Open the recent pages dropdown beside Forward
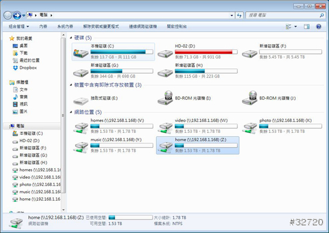The height and width of the screenshot is (233, 329). pyautogui.click(x=24, y=15)
